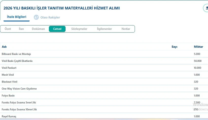This screenshot has width=208, height=120.
Task: Select the Blackaut Vinil row
Action: coord(104,82)
